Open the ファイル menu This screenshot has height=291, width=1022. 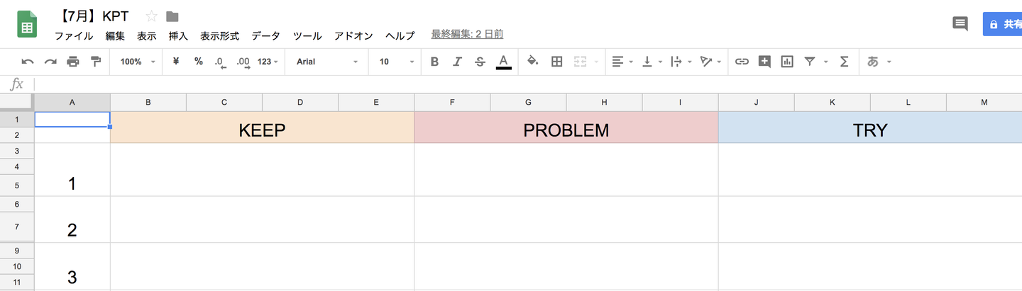pos(74,35)
